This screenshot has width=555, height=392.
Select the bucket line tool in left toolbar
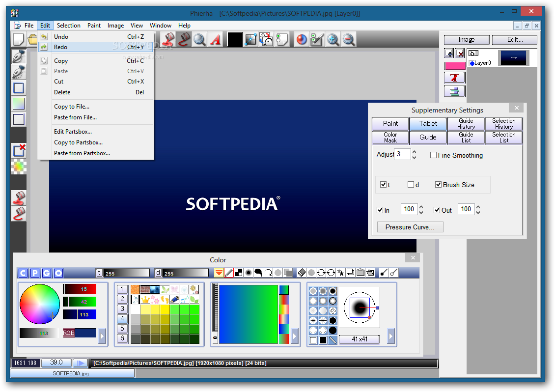tap(18, 214)
